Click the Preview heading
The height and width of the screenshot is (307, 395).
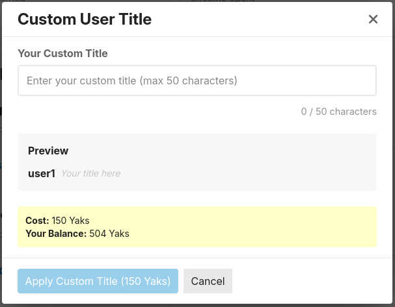(48, 151)
